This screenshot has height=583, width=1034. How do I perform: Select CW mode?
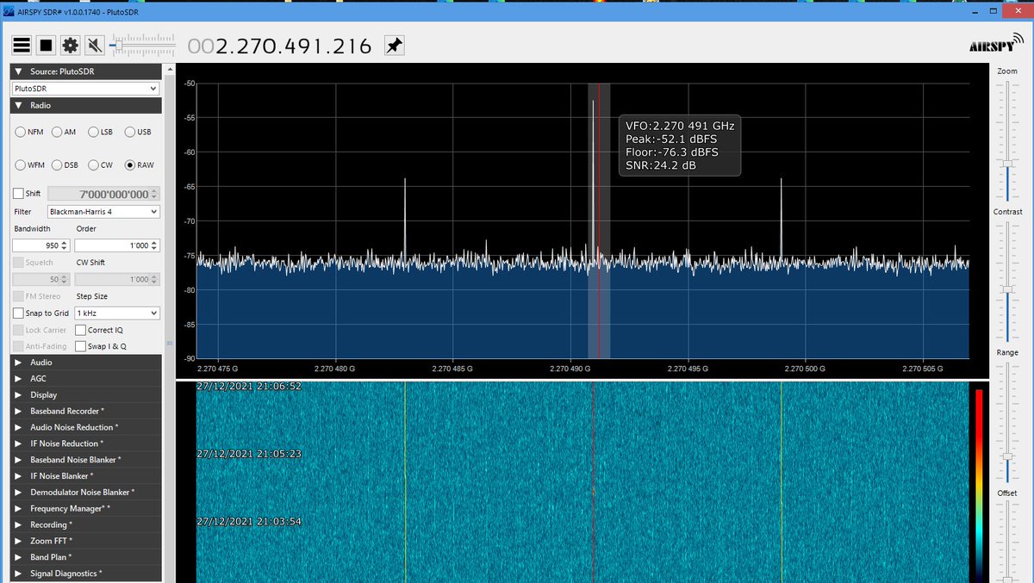(x=101, y=164)
